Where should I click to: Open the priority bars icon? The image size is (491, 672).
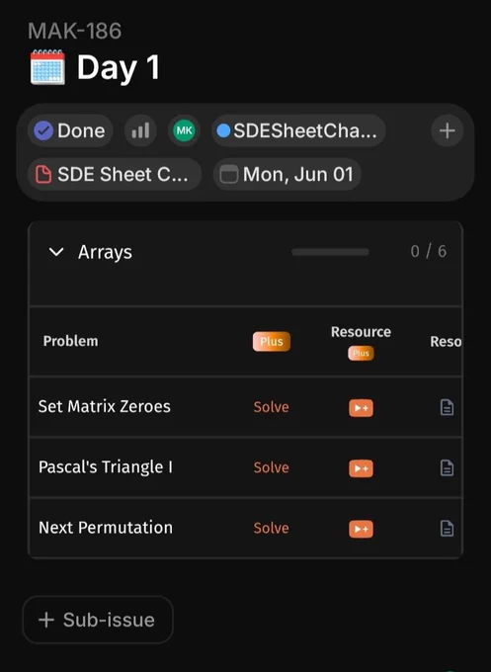tap(140, 130)
